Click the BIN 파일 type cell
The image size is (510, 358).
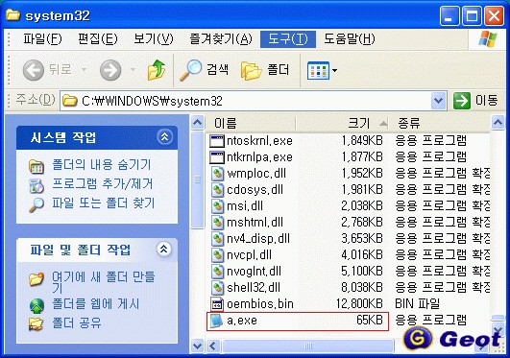[x=417, y=303]
